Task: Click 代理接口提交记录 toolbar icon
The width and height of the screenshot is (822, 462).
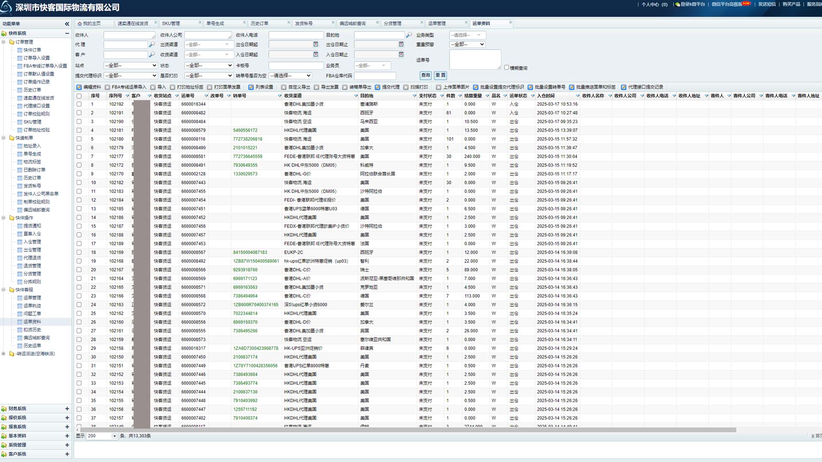Action: [624, 87]
